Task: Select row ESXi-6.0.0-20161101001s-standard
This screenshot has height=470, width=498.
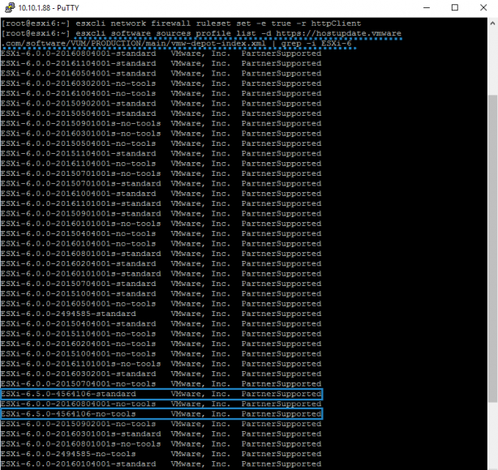Action: pyautogui.click(x=161, y=203)
